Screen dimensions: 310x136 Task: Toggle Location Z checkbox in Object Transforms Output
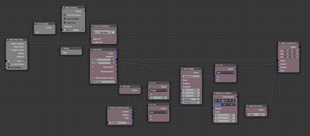(x=295, y=51)
